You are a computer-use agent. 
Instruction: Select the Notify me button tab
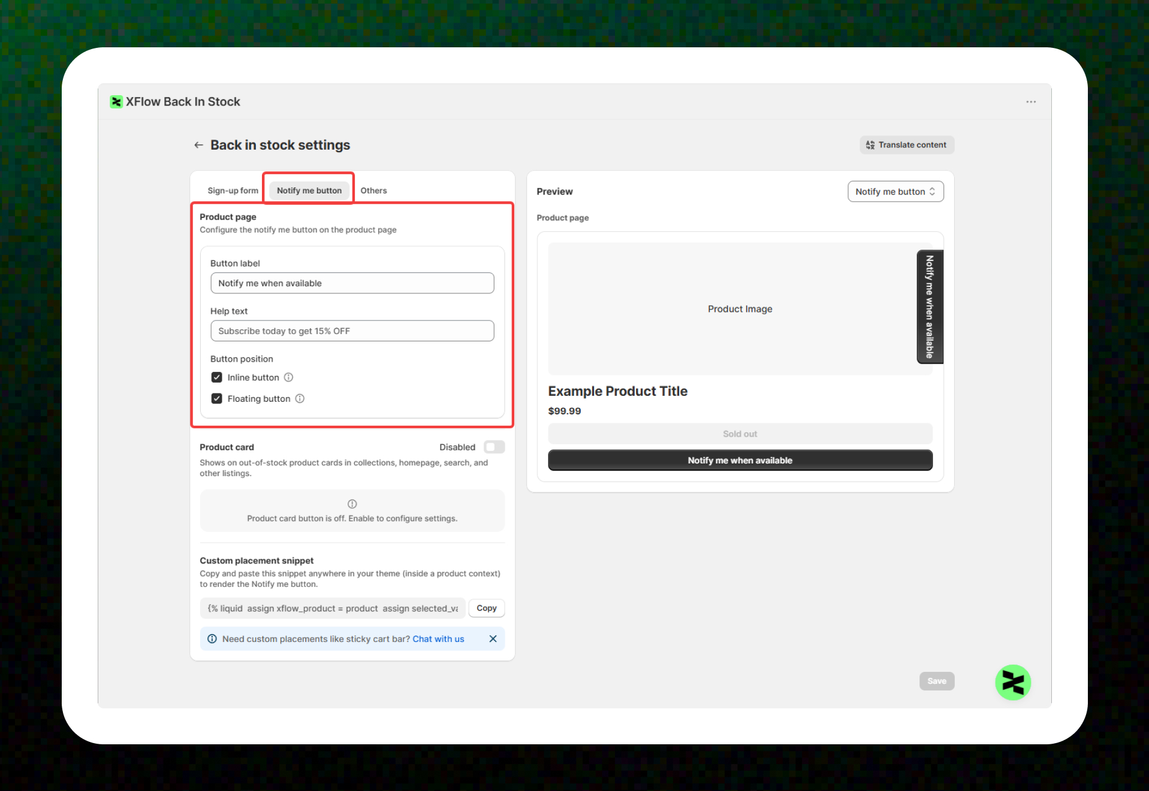pos(309,190)
